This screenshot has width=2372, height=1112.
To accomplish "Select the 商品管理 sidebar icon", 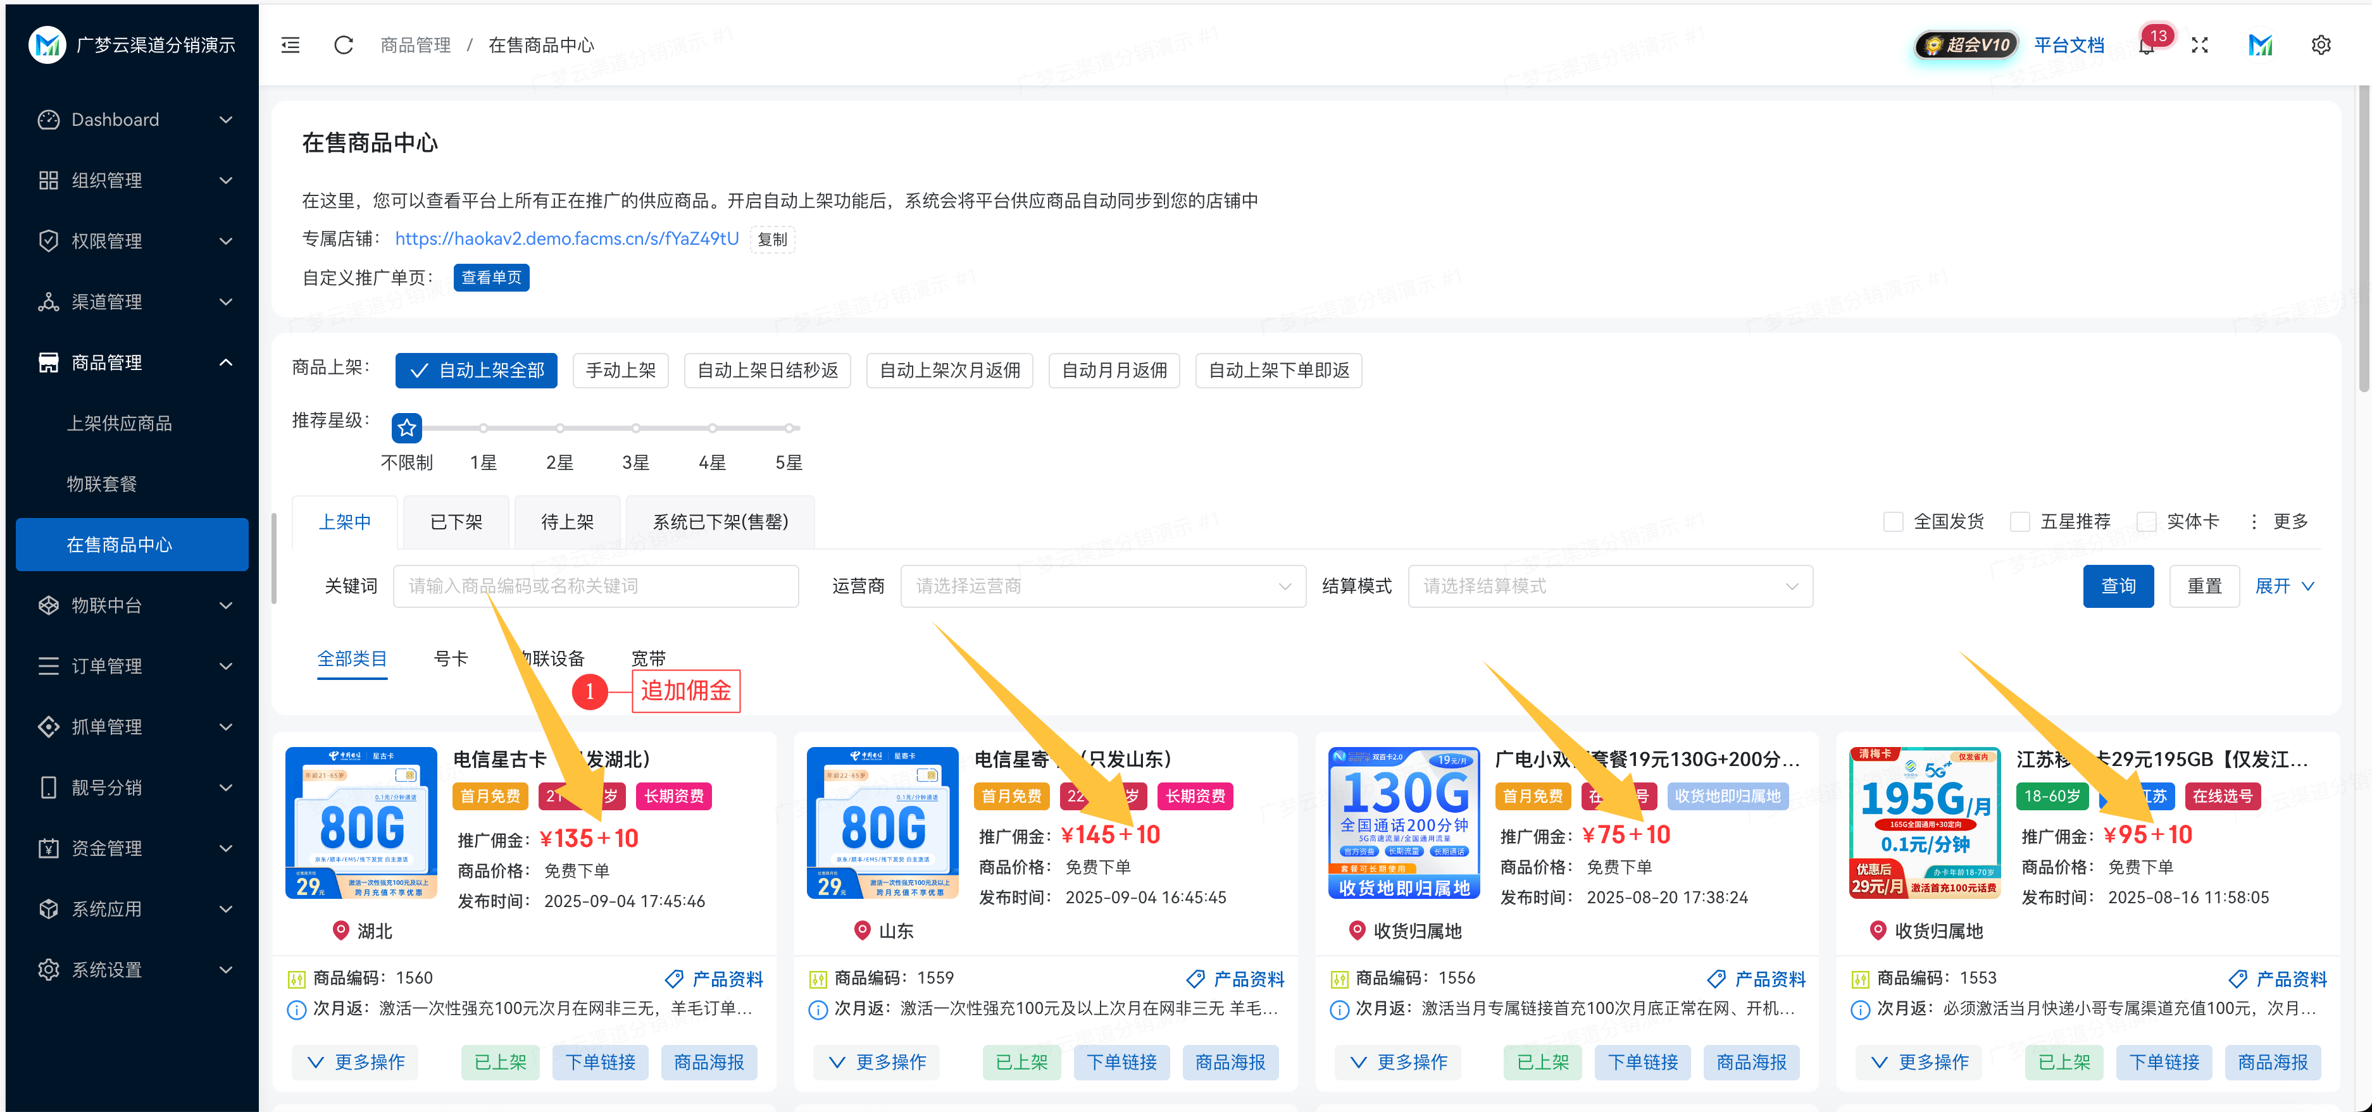I will click(x=48, y=362).
